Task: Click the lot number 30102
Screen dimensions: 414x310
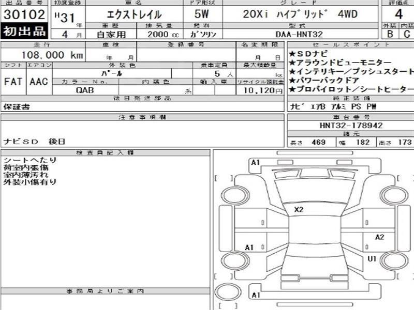Action: [24, 14]
